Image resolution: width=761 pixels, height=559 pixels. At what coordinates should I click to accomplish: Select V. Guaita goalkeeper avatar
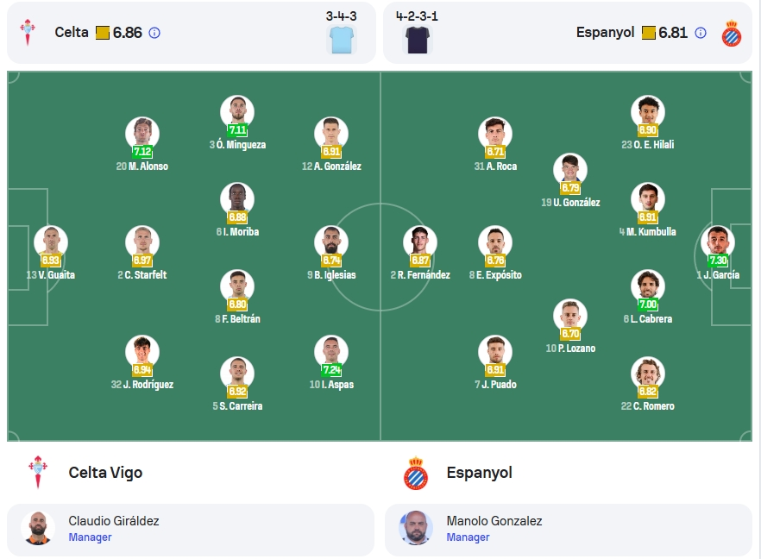coord(51,242)
